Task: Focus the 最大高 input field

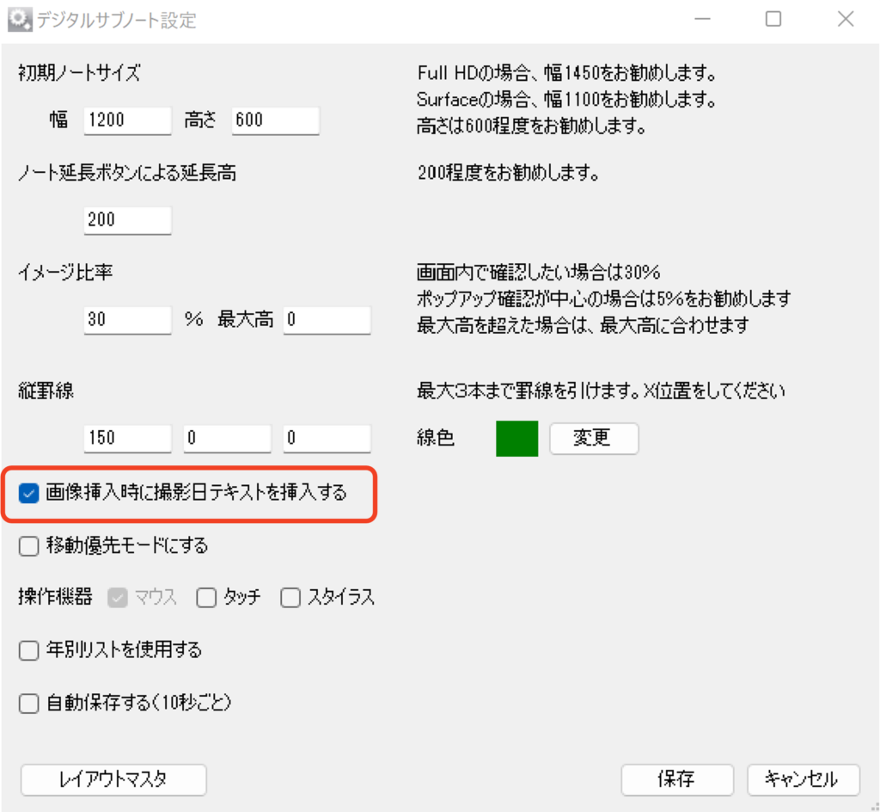Action: pos(327,321)
